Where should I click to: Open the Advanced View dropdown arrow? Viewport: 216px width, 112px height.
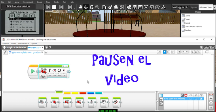pos(215,7)
